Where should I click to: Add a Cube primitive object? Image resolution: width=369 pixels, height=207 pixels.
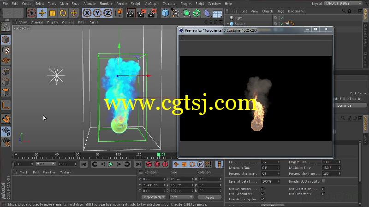tap(166, 13)
